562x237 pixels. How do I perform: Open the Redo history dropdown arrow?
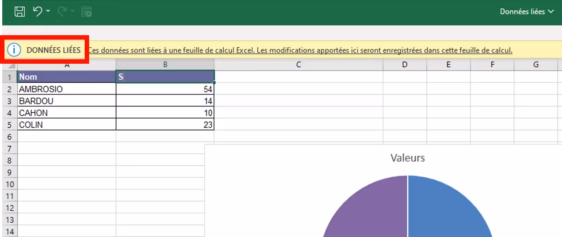(72, 12)
